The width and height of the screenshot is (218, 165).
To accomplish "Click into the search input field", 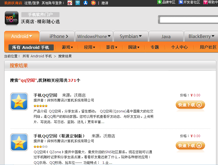I will (189, 20).
